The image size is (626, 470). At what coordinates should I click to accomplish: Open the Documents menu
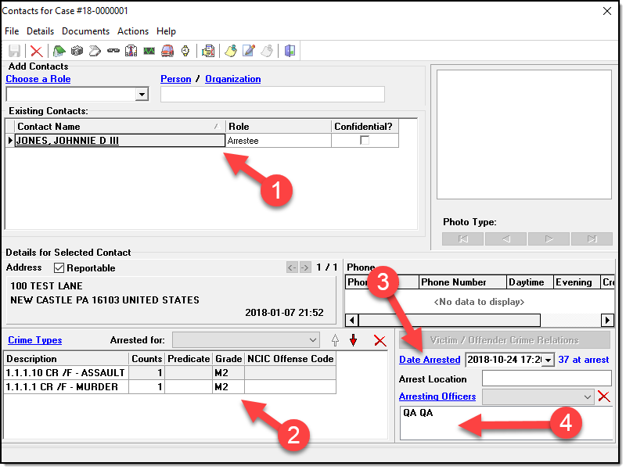(85, 31)
